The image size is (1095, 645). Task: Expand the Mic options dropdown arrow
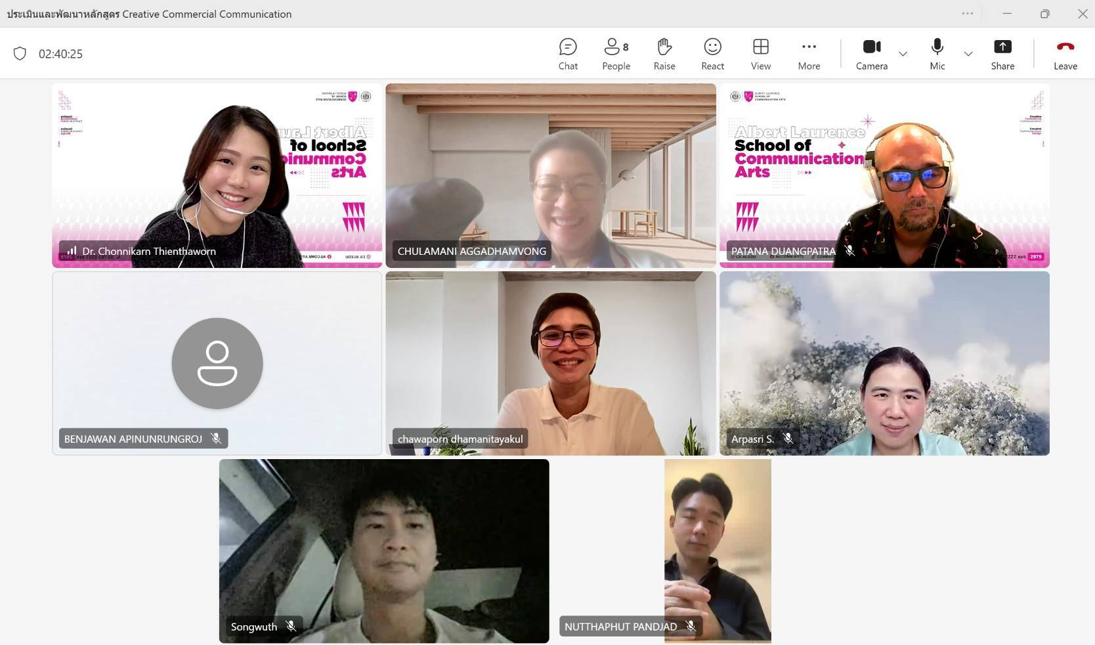pos(968,54)
